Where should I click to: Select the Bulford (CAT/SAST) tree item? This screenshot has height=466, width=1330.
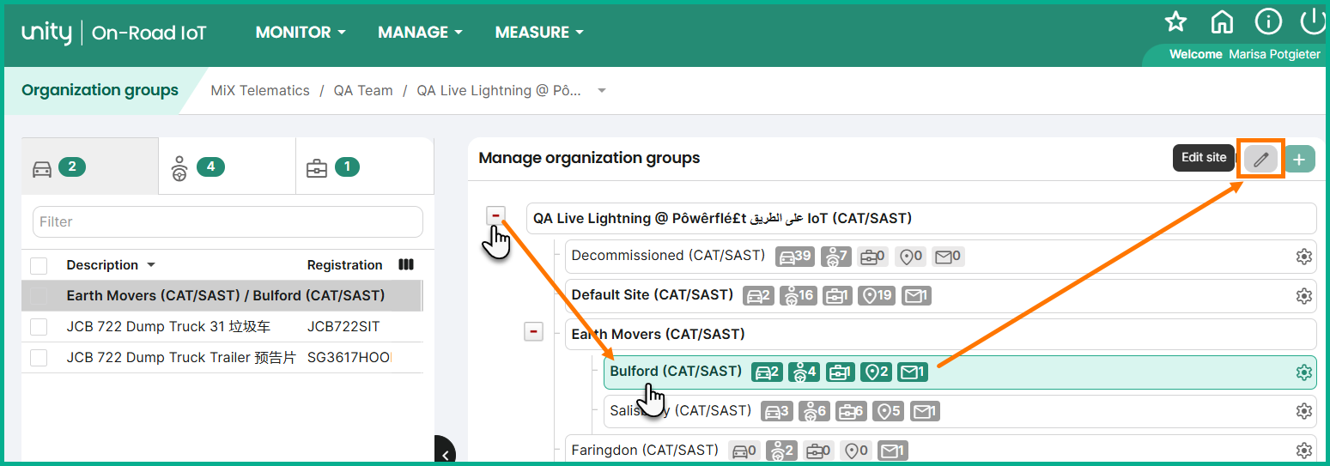pos(960,372)
